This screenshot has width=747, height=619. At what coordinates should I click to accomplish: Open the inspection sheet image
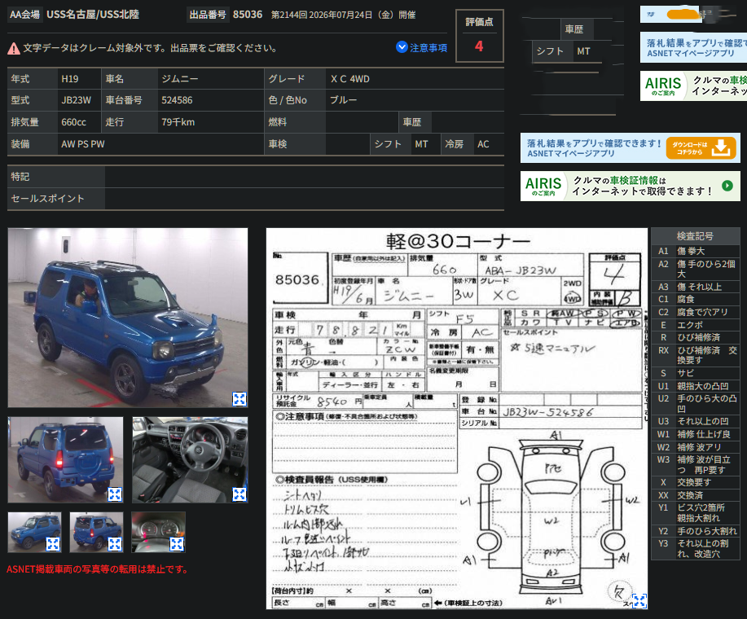coord(456,419)
